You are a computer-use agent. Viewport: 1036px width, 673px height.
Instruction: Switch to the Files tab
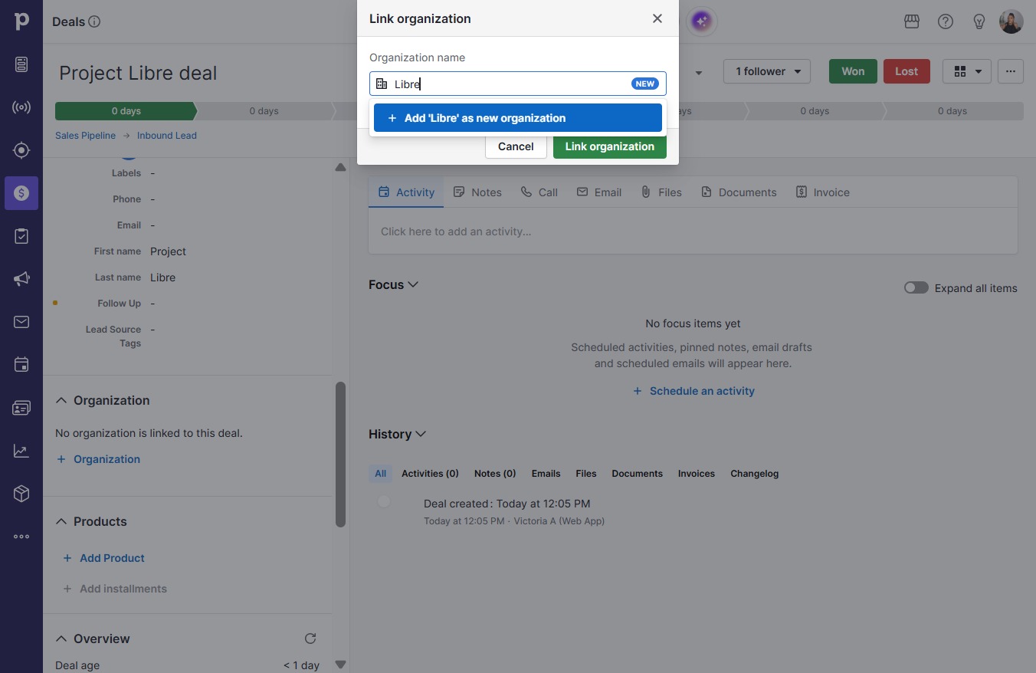[661, 192]
